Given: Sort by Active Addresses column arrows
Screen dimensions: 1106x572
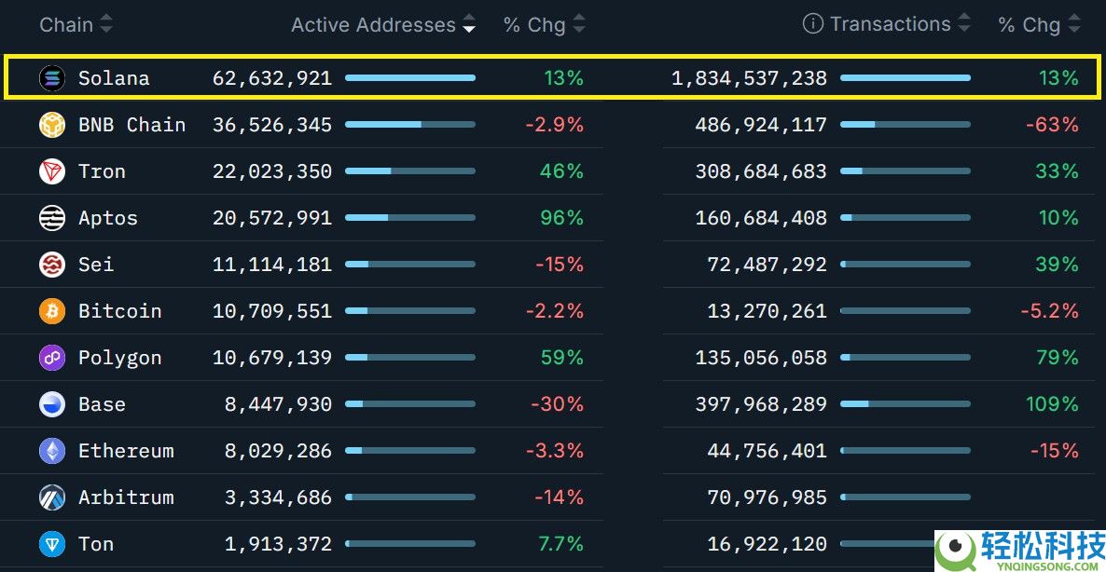Looking at the screenshot, I should click(x=468, y=24).
